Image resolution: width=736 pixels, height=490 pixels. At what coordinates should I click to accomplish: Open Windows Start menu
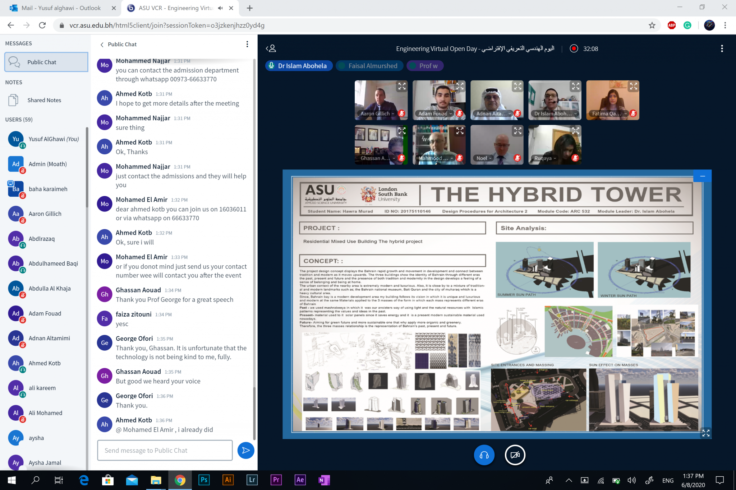tap(11, 480)
